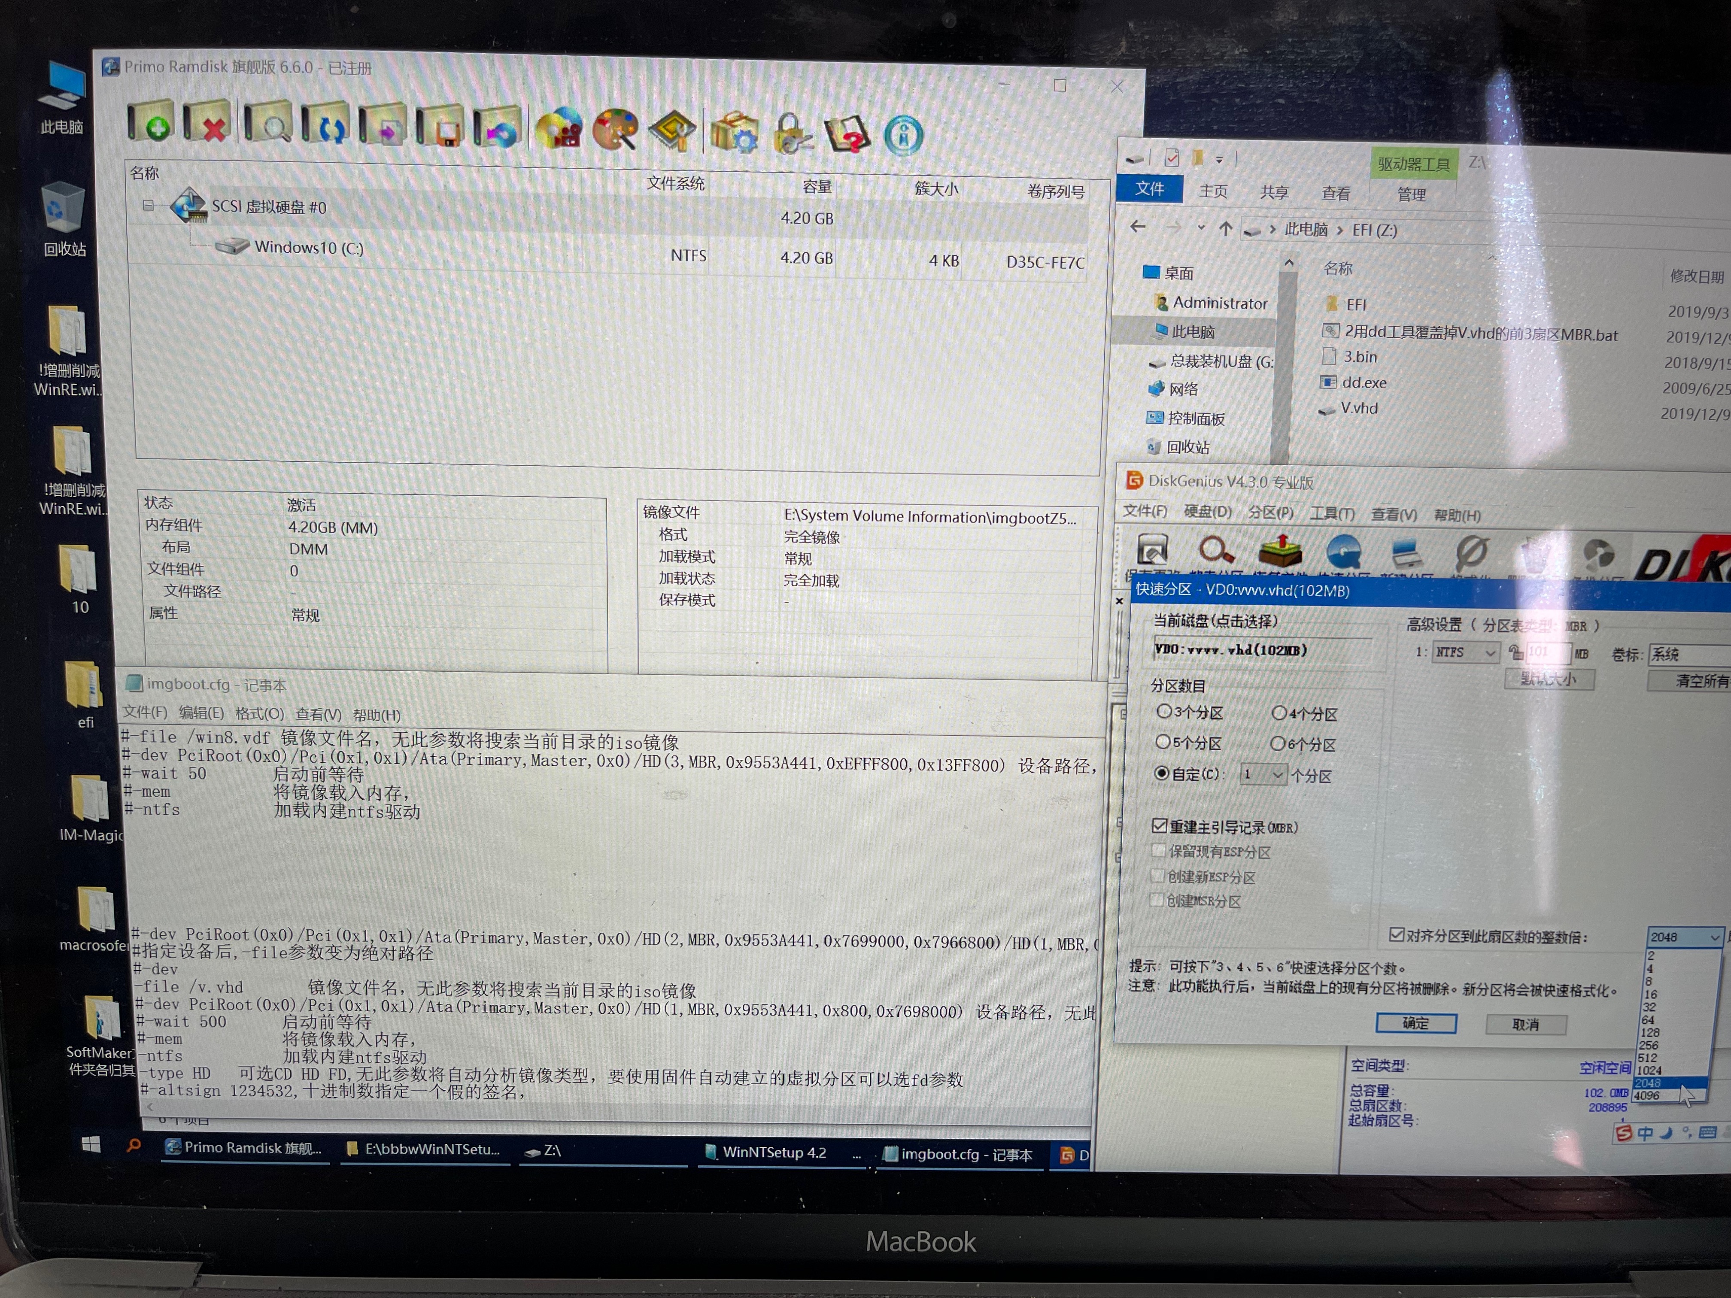1731x1298 pixels.
Task: Open DiskGenius 工具(T) menu
Action: (1332, 513)
